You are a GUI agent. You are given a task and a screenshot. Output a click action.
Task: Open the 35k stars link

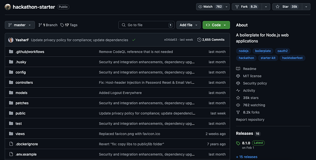(250, 98)
